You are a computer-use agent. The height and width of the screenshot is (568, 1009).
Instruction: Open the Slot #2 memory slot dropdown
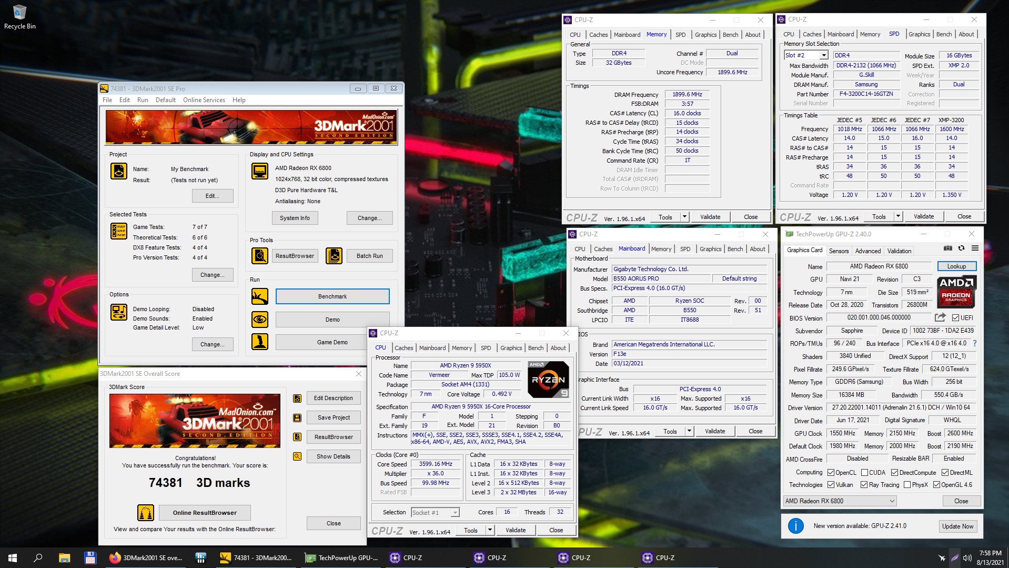coord(823,55)
